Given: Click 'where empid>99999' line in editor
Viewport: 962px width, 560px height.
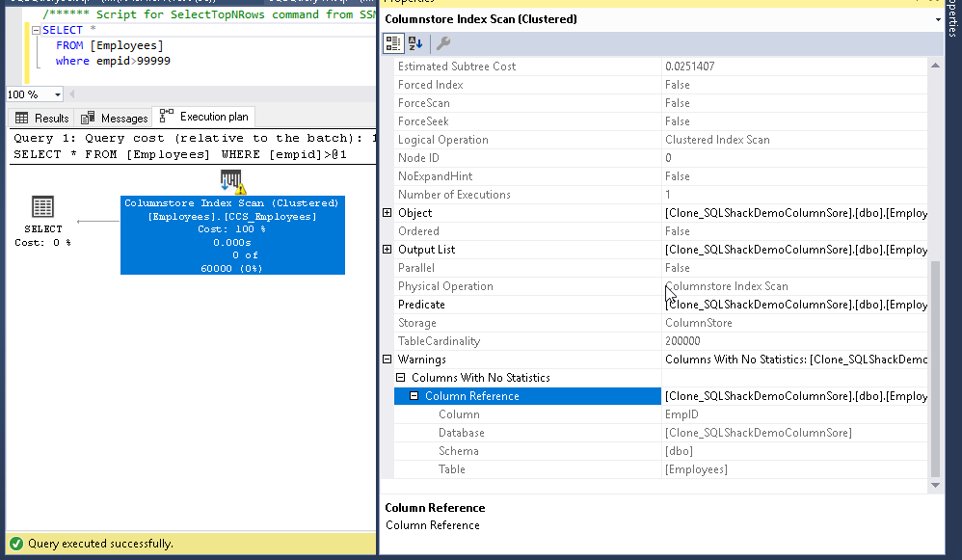Looking at the screenshot, I should coord(113,61).
